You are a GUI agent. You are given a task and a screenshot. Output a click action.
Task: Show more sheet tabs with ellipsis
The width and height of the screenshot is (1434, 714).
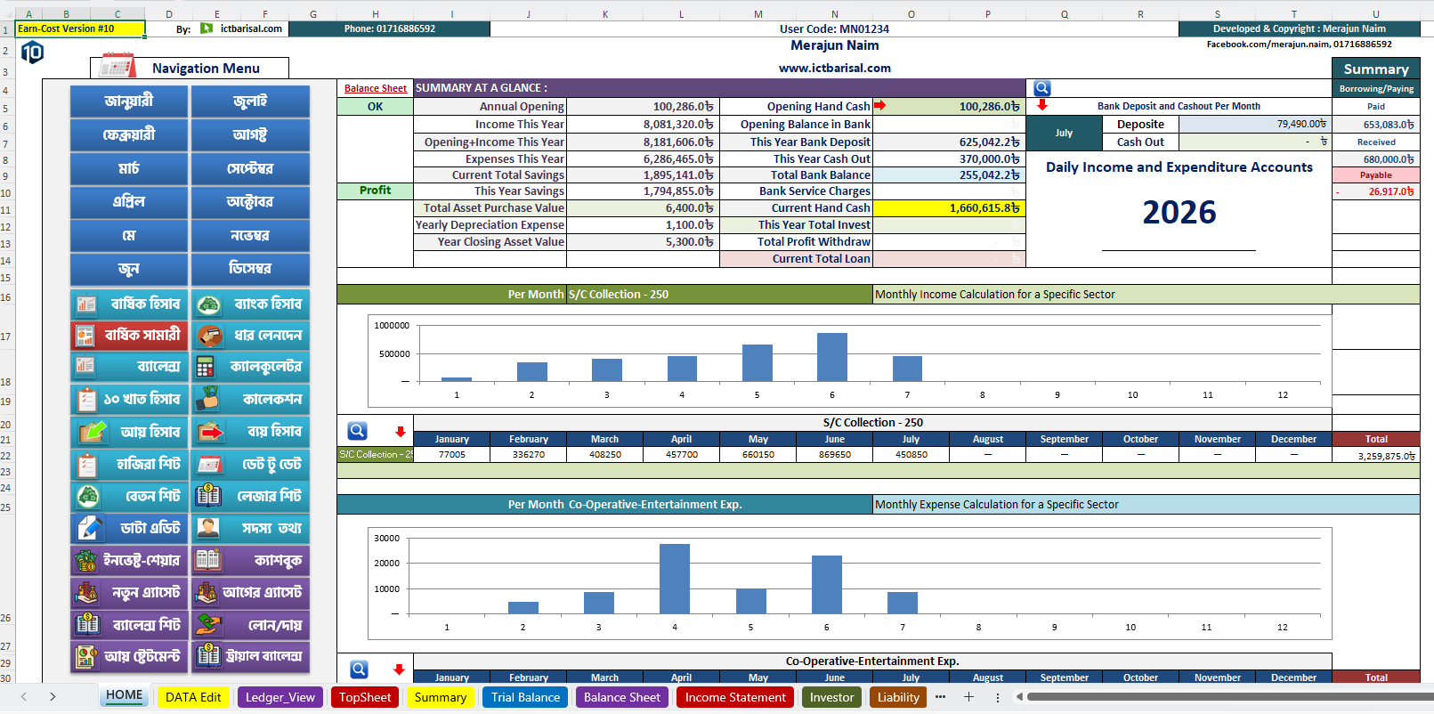[940, 697]
